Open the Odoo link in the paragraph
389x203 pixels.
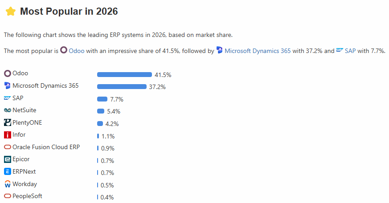[77, 51]
